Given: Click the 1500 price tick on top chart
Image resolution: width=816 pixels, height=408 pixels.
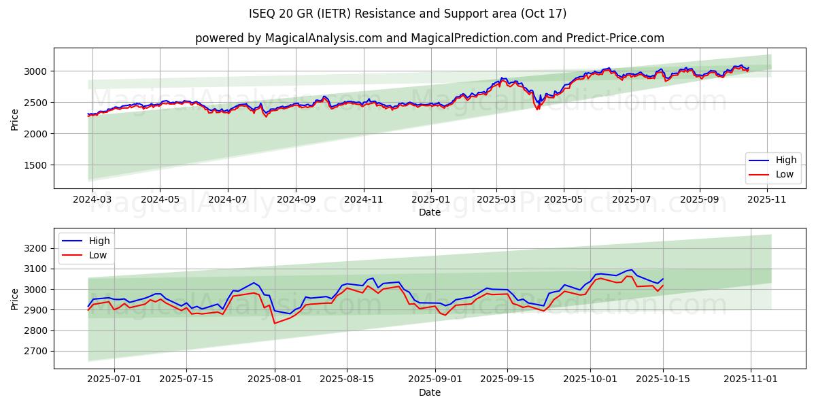Looking at the screenshot, I should 35,165.
